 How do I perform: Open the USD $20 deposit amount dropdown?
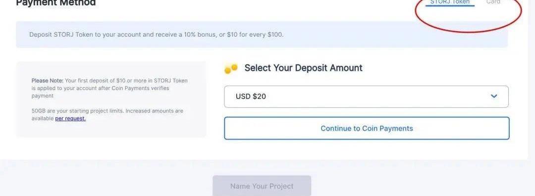366,97
